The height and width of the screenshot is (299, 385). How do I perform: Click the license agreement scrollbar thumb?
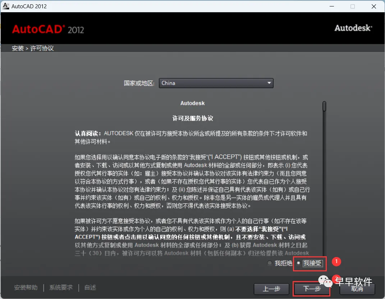(324, 106)
